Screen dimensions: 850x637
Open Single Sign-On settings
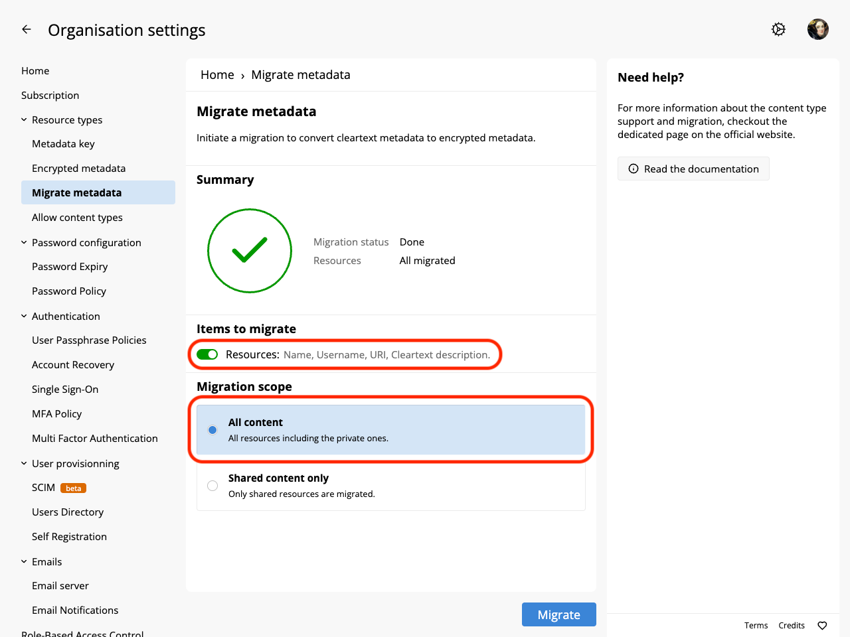click(x=65, y=389)
